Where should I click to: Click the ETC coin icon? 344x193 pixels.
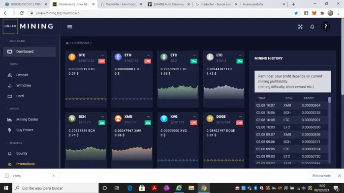[x=164, y=57]
